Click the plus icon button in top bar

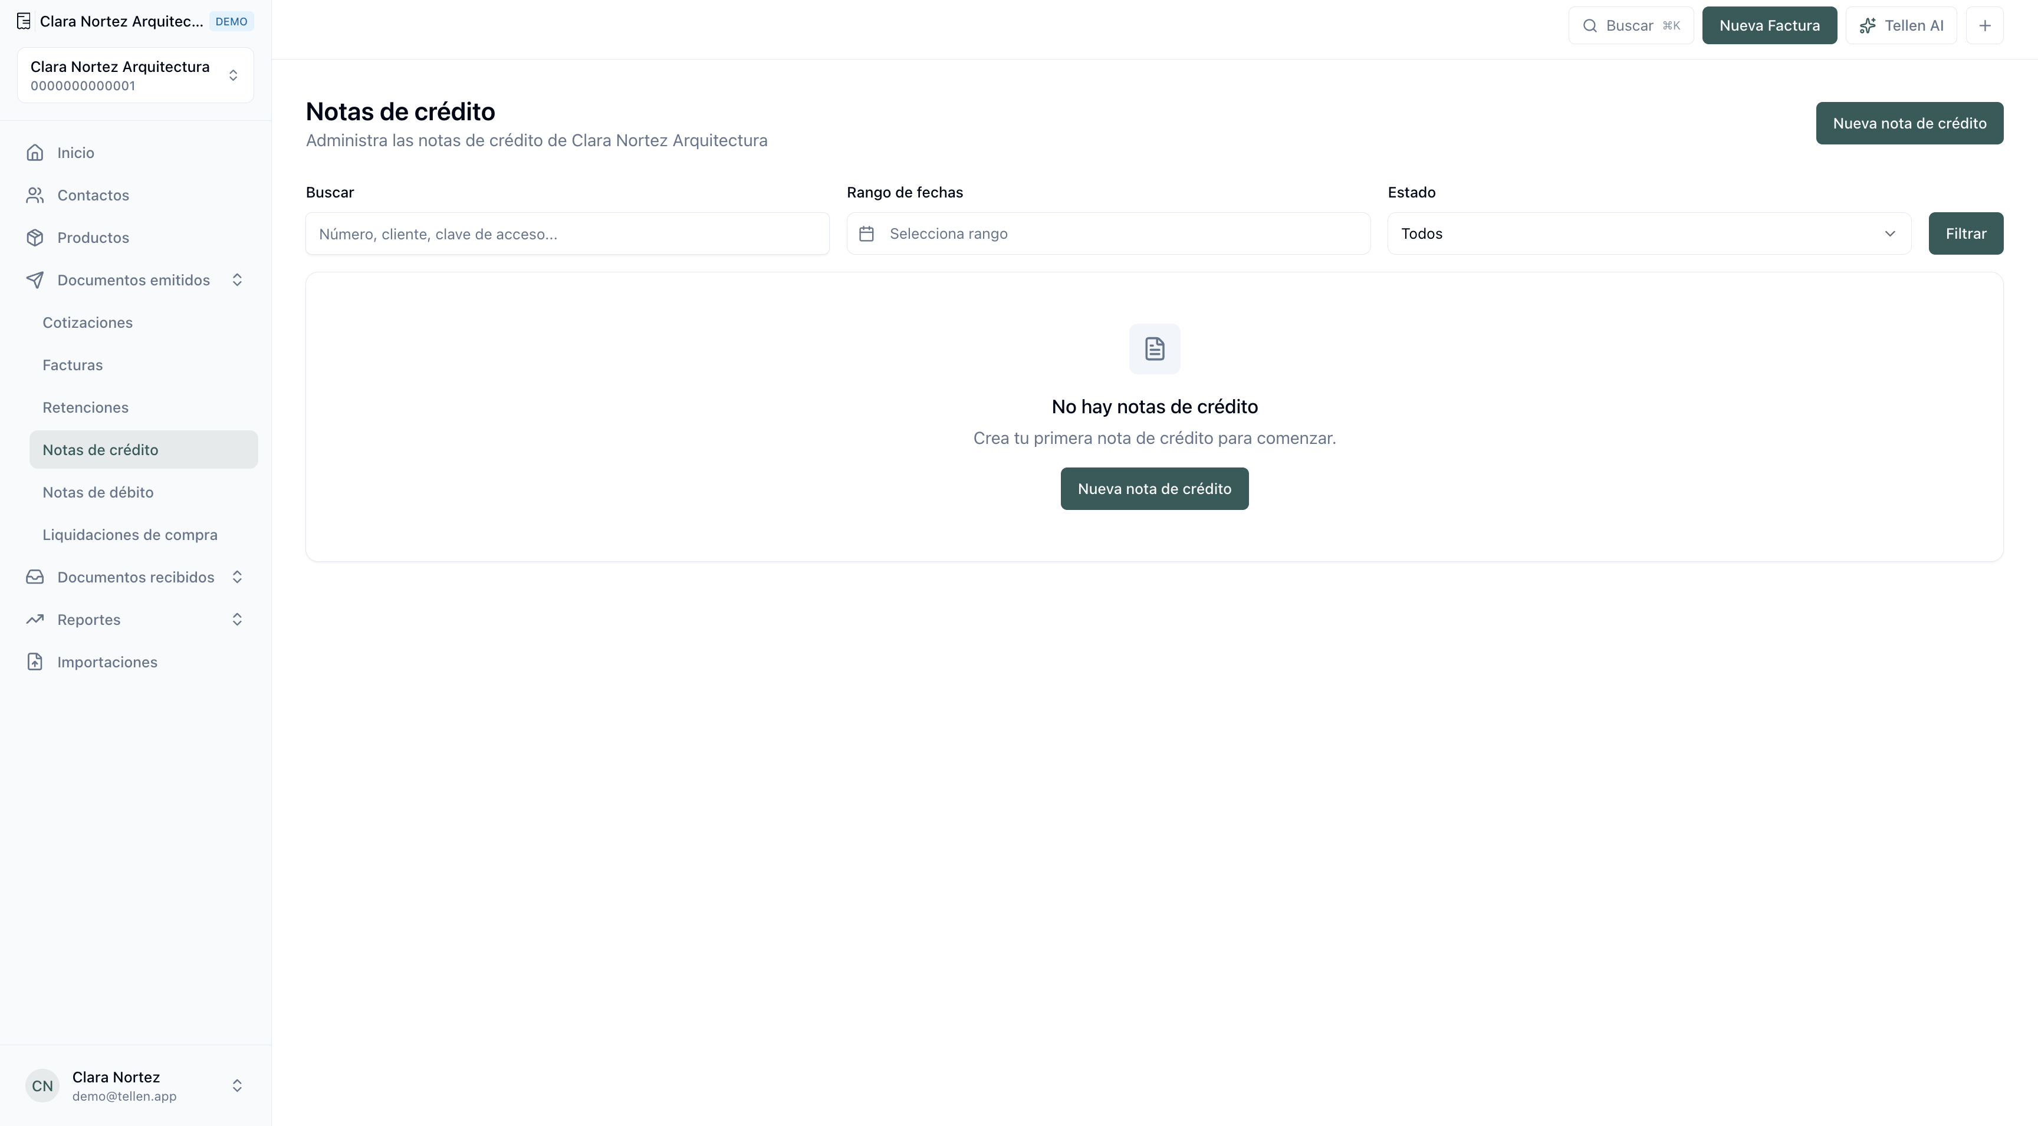[1984, 25]
